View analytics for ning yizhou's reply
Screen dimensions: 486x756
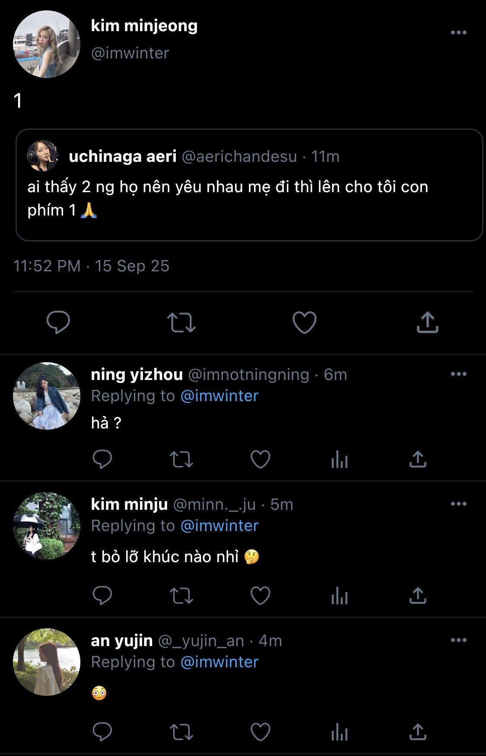tap(339, 460)
